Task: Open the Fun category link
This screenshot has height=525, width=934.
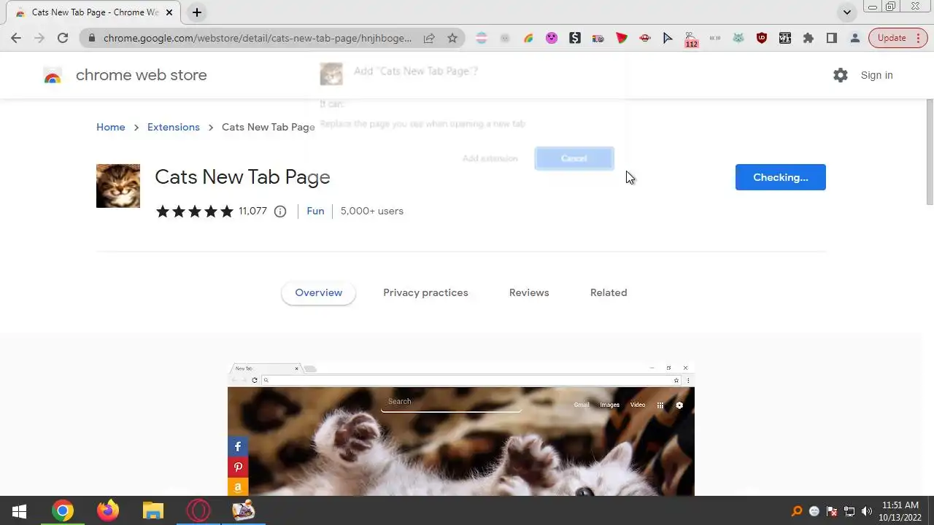Action: (x=315, y=211)
